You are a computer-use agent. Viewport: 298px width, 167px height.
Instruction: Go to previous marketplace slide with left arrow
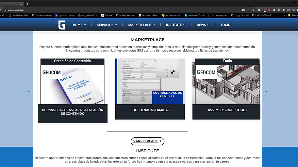click(29, 91)
